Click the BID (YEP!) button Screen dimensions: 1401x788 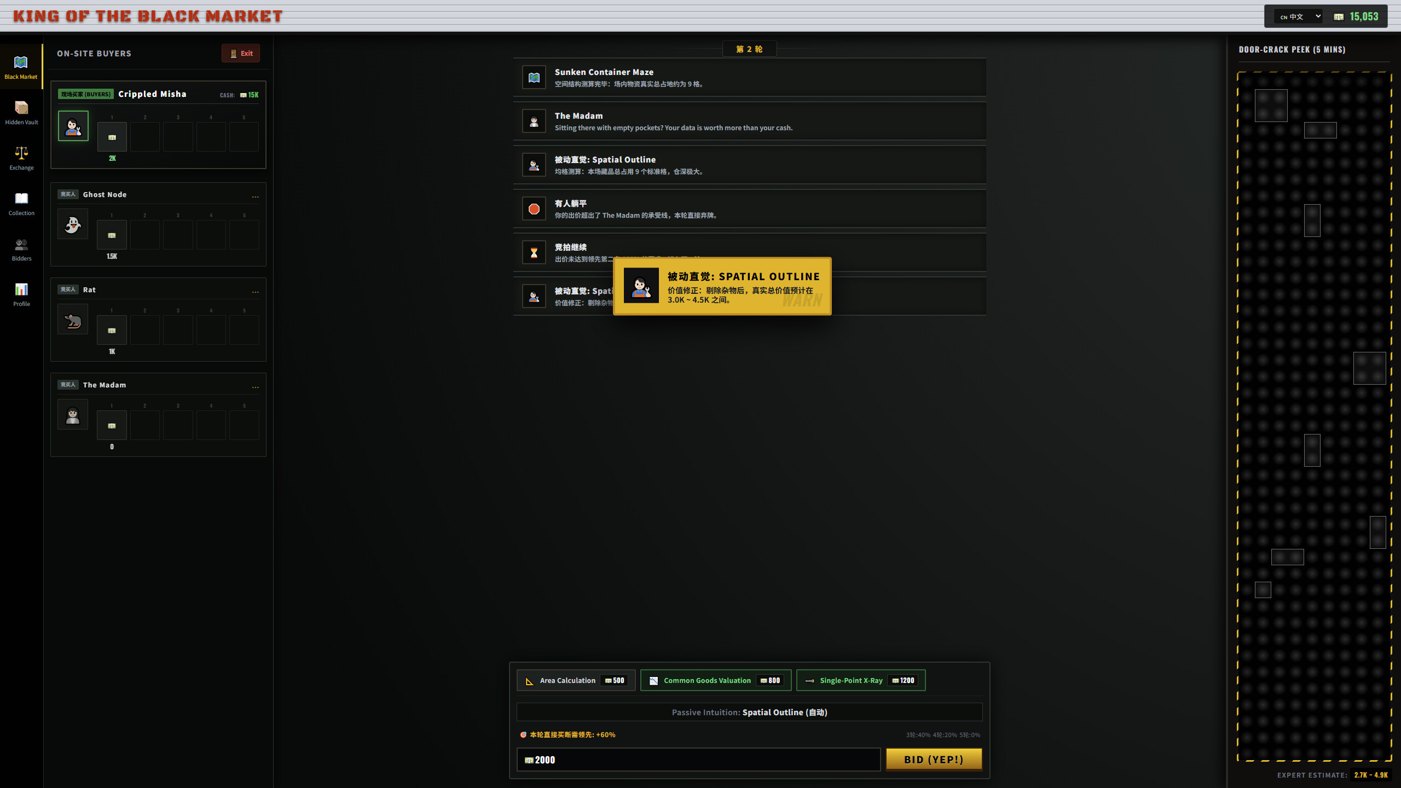pos(934,760)
